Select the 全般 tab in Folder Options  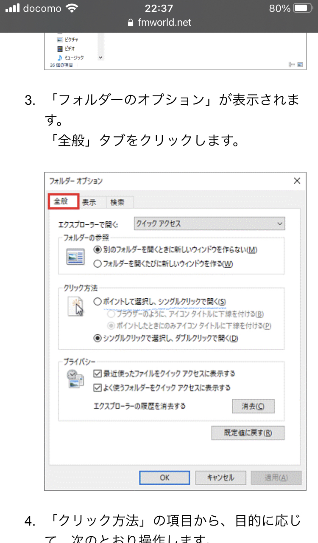63,202
